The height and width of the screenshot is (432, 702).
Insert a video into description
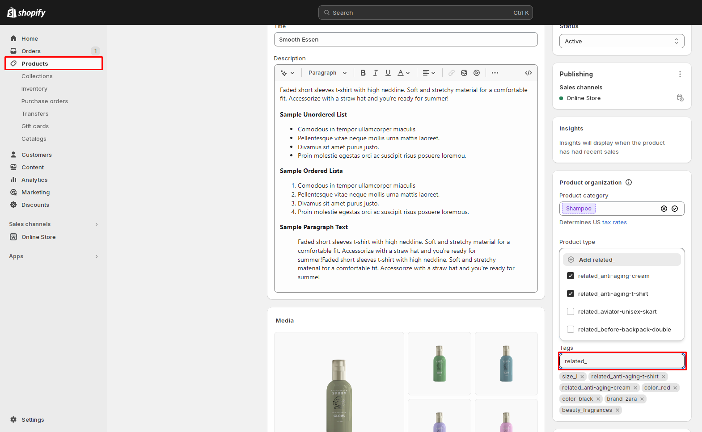pos(477,73)
